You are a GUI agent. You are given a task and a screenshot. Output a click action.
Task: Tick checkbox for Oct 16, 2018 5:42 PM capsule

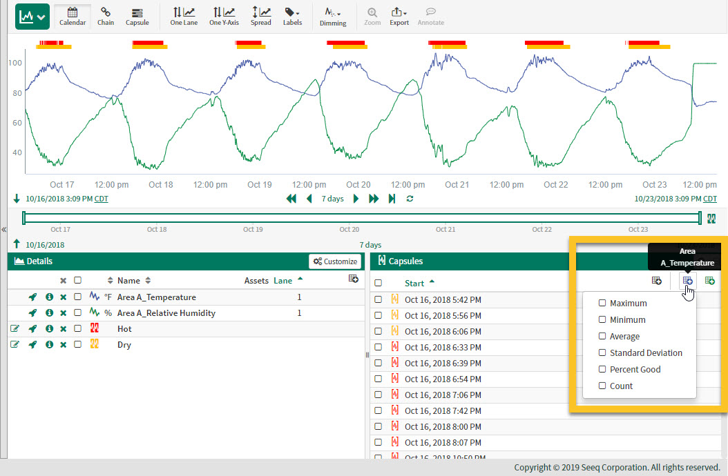pos(378,299)
